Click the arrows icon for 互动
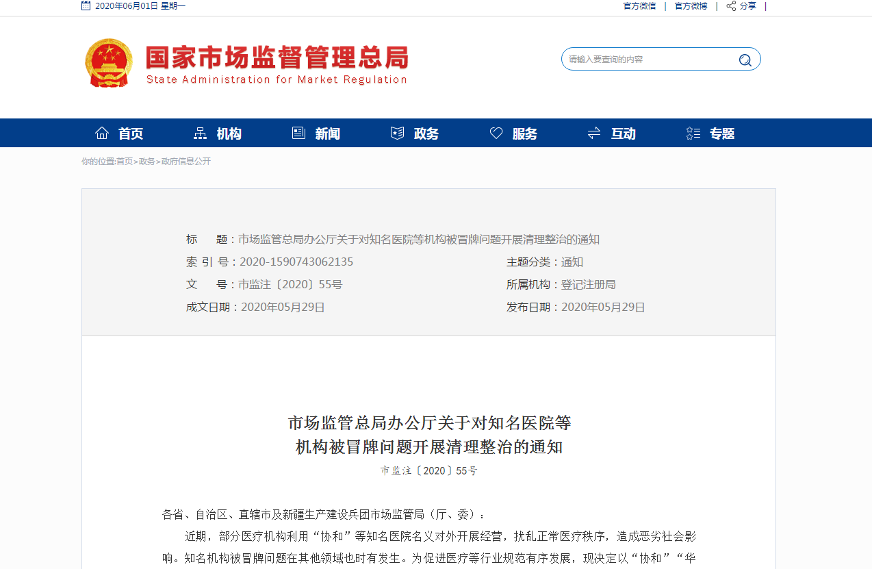 click(x=594, y=134)
